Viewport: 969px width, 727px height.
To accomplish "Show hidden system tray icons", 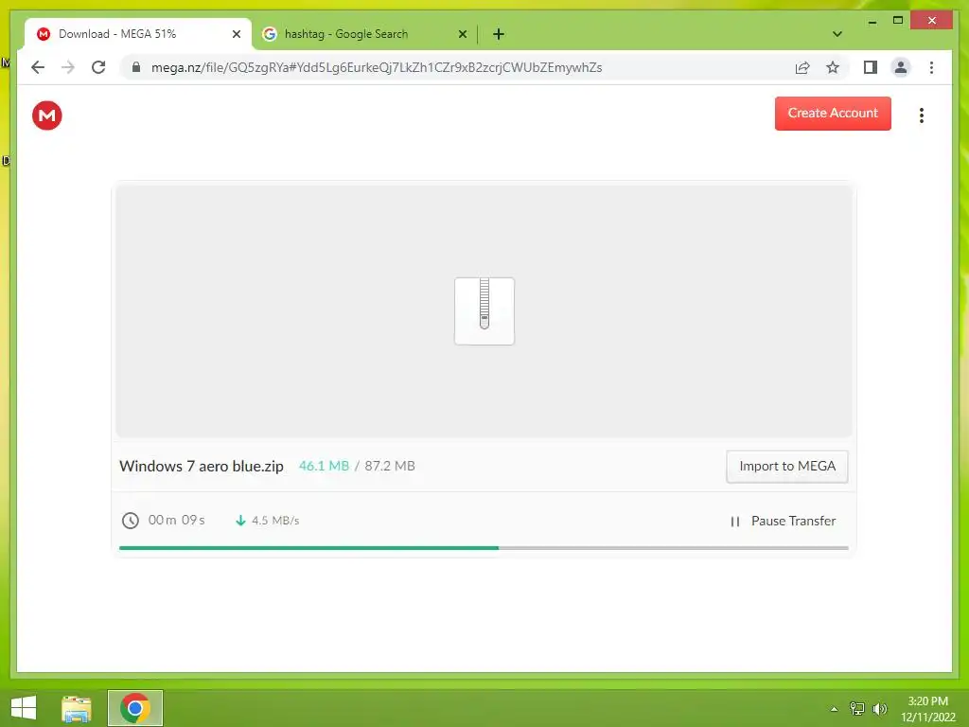I will [x=835, y=709].
